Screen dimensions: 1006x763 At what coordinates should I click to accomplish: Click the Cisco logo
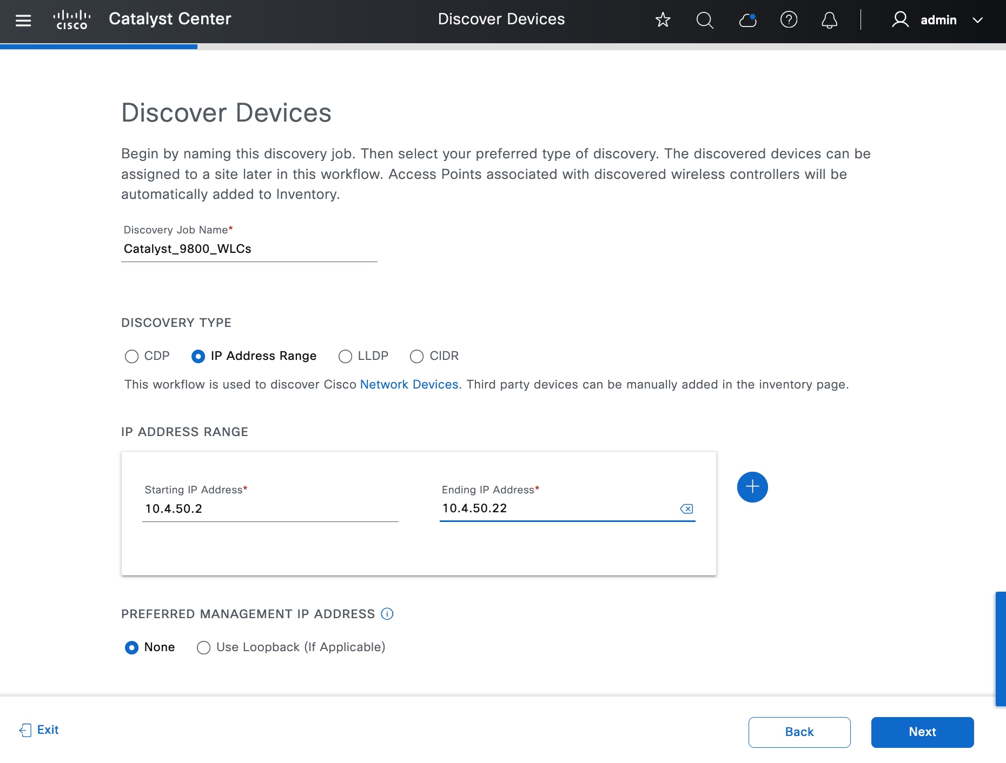72,20
